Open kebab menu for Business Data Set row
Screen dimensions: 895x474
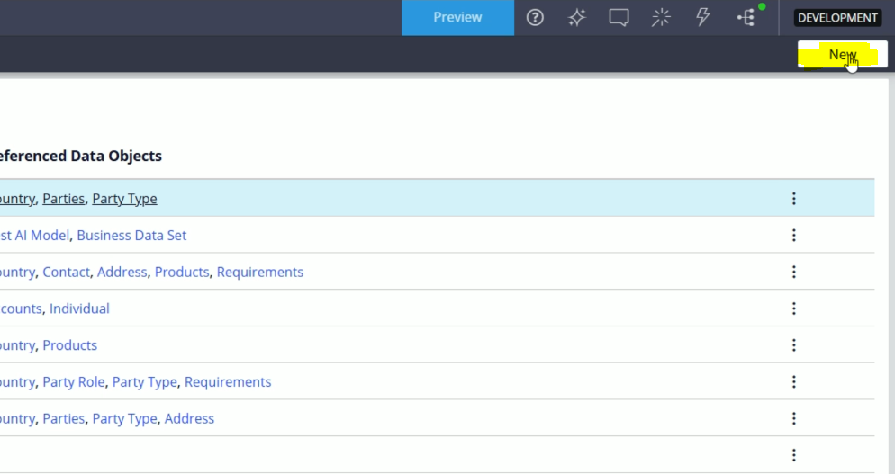click(x=793, y=236)
